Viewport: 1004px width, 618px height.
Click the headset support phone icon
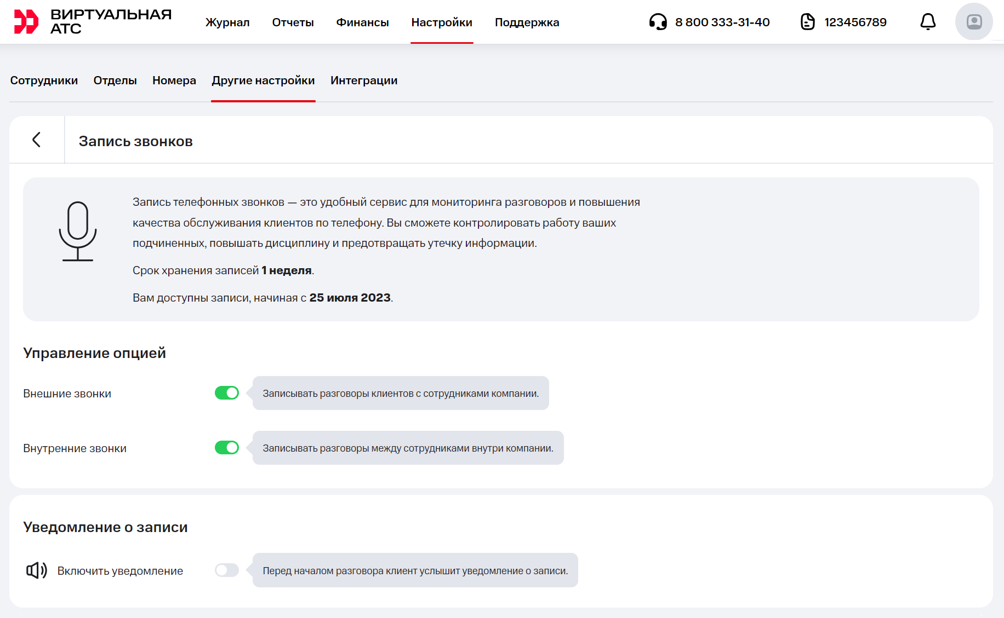point(658,22)
